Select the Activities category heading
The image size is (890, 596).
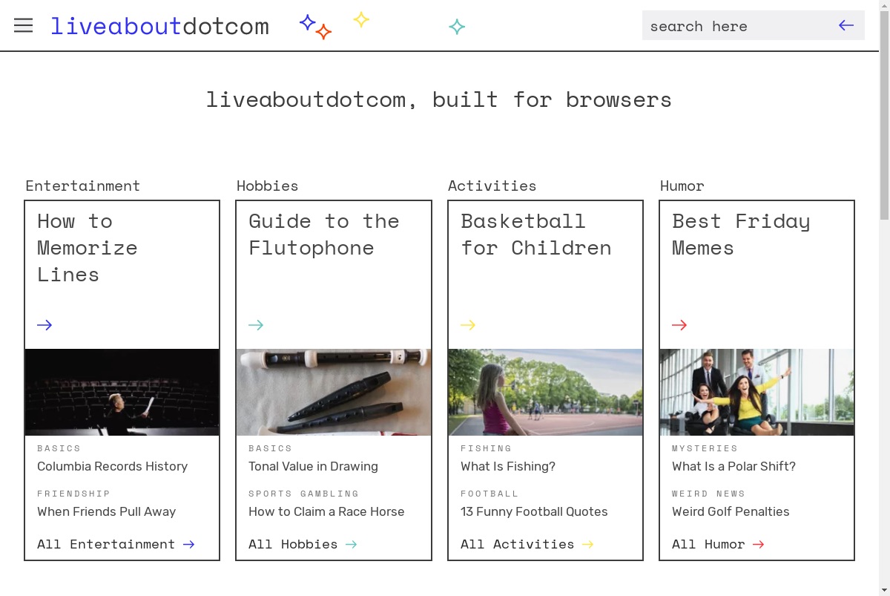492,186
